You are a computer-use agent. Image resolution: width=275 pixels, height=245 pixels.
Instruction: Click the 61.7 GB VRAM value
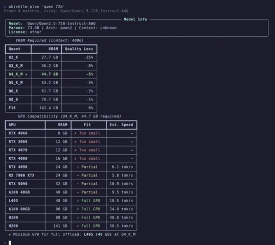[x=50, y=91]
